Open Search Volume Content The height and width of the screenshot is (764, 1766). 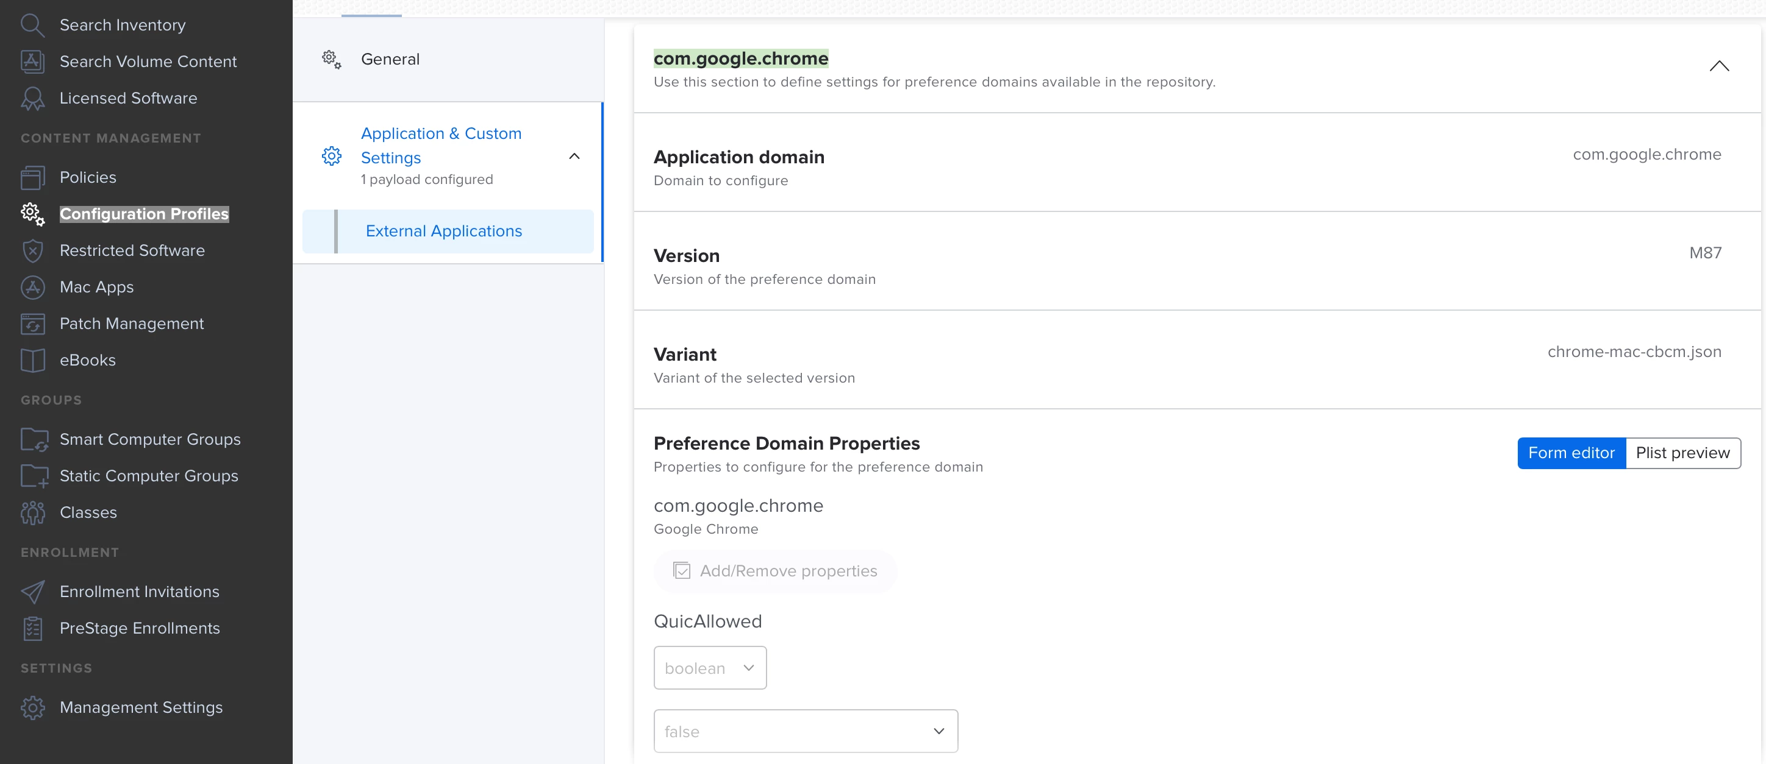[148, 61]
